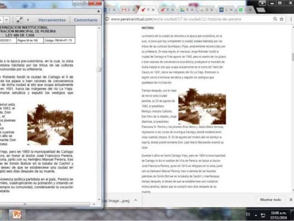The height and width of the screenshot is (221, 294).
Task: Open the Herramientas panel in Adobe Reader
Action: pyautogui.click(x=52, y=20)
